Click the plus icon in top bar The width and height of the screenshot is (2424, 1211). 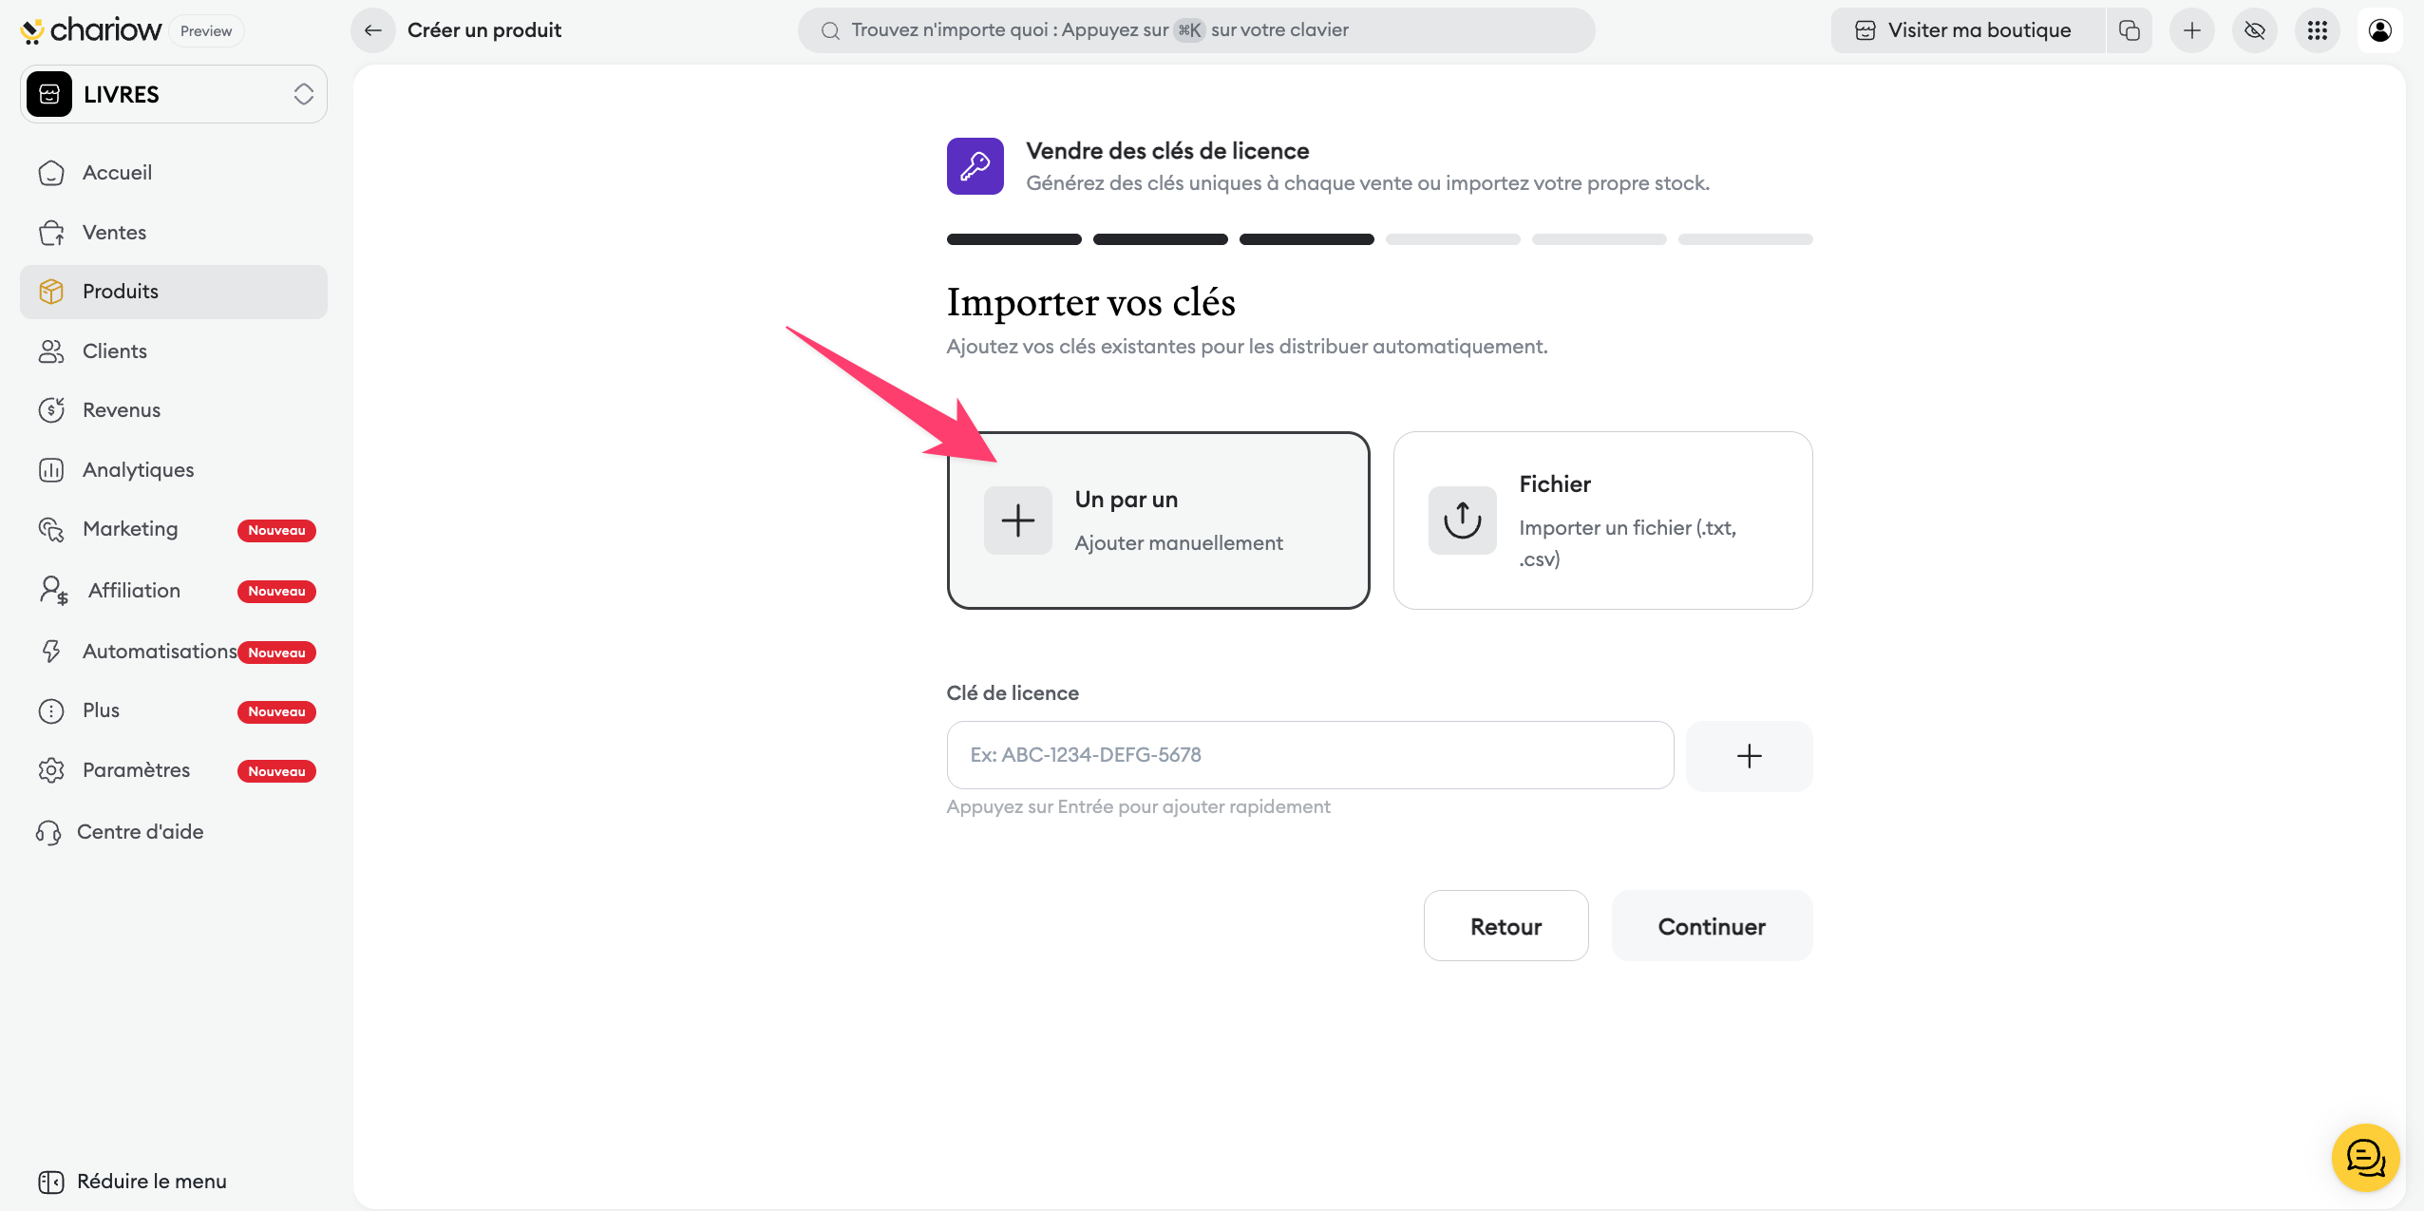(x=2191, y=30)
